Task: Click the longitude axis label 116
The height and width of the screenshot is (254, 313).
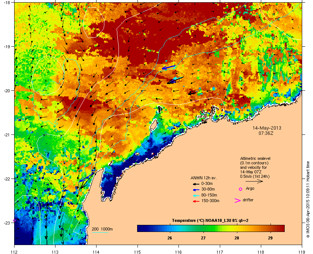Action: pos(178,252)
